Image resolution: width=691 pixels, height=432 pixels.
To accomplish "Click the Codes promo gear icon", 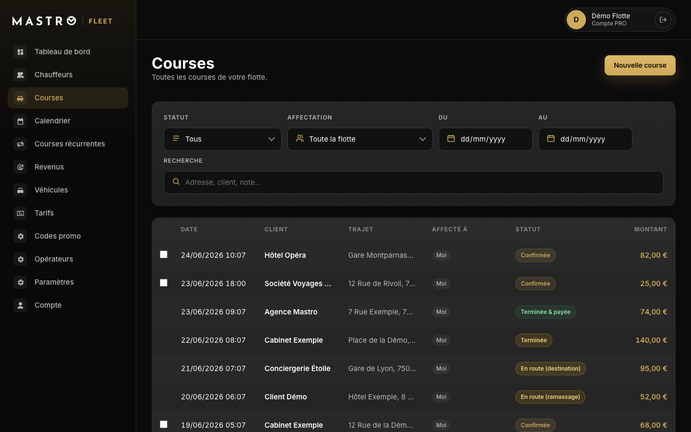I will click(20, 236).
